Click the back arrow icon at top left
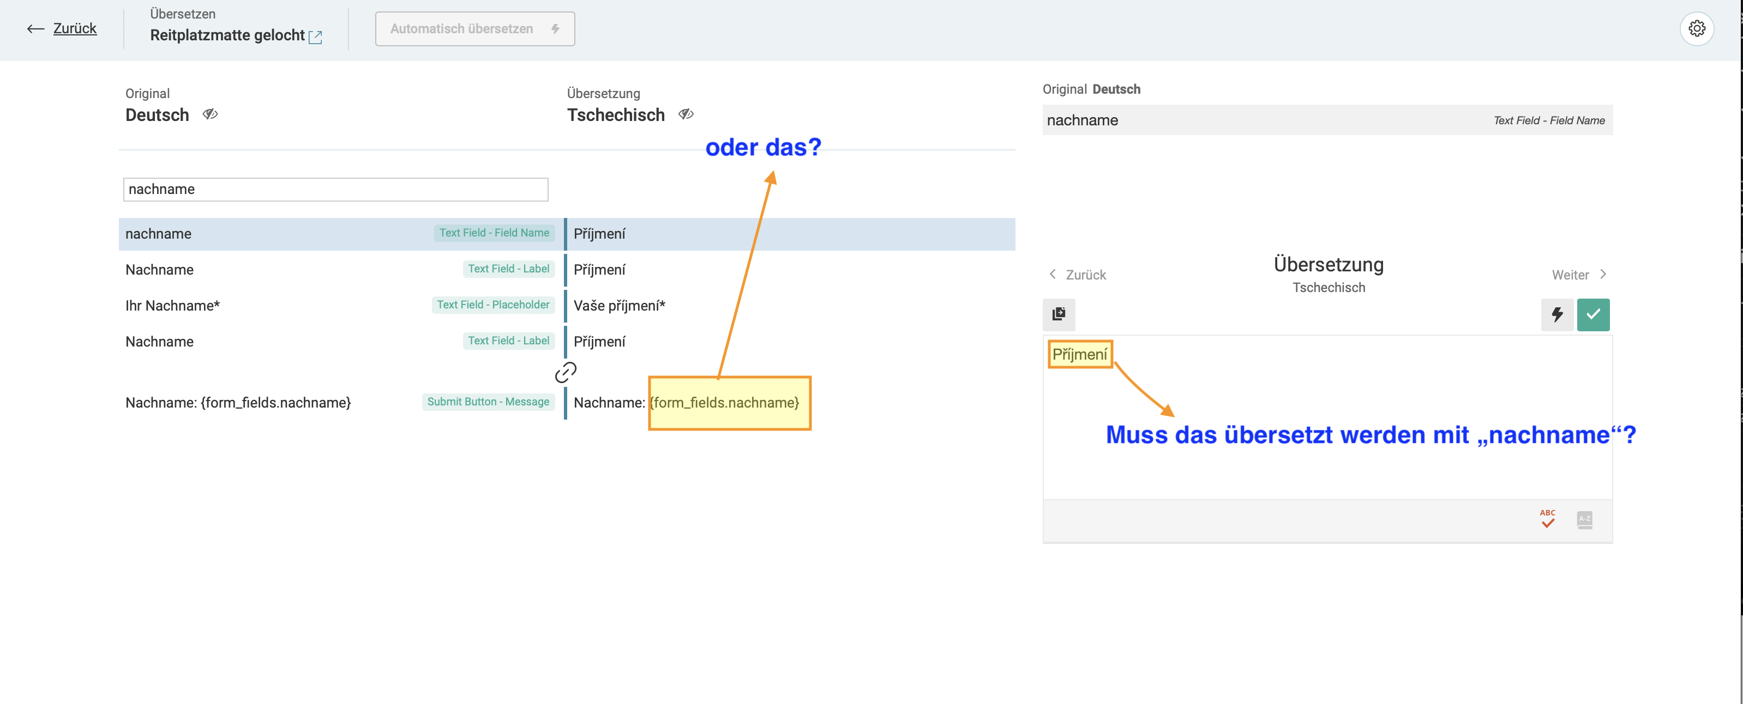 pyautogui.click(x=35, y=28)
